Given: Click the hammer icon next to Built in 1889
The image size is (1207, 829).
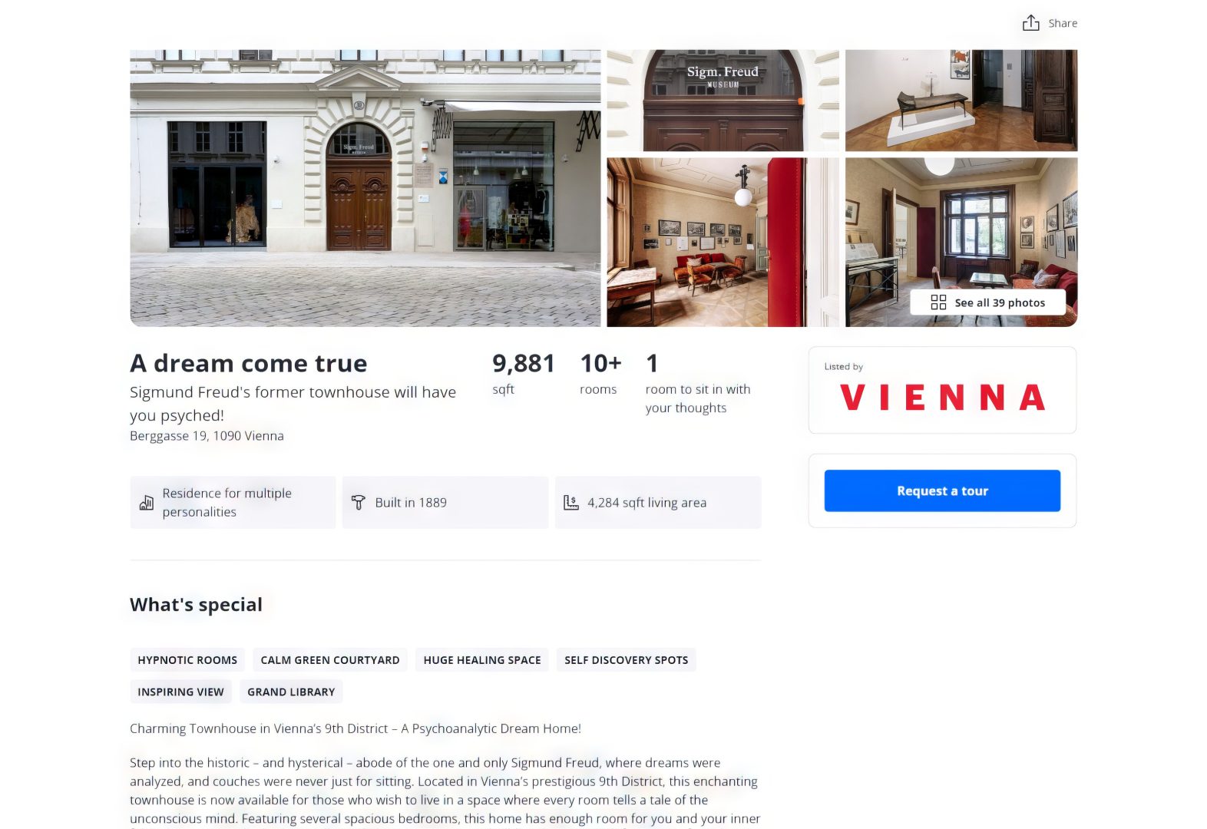Looking at the screenshot, I should tap(358, 503).
